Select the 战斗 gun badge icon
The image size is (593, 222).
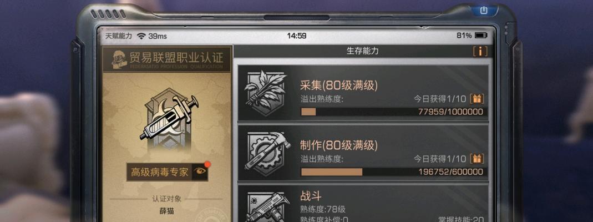click(266, 206)
